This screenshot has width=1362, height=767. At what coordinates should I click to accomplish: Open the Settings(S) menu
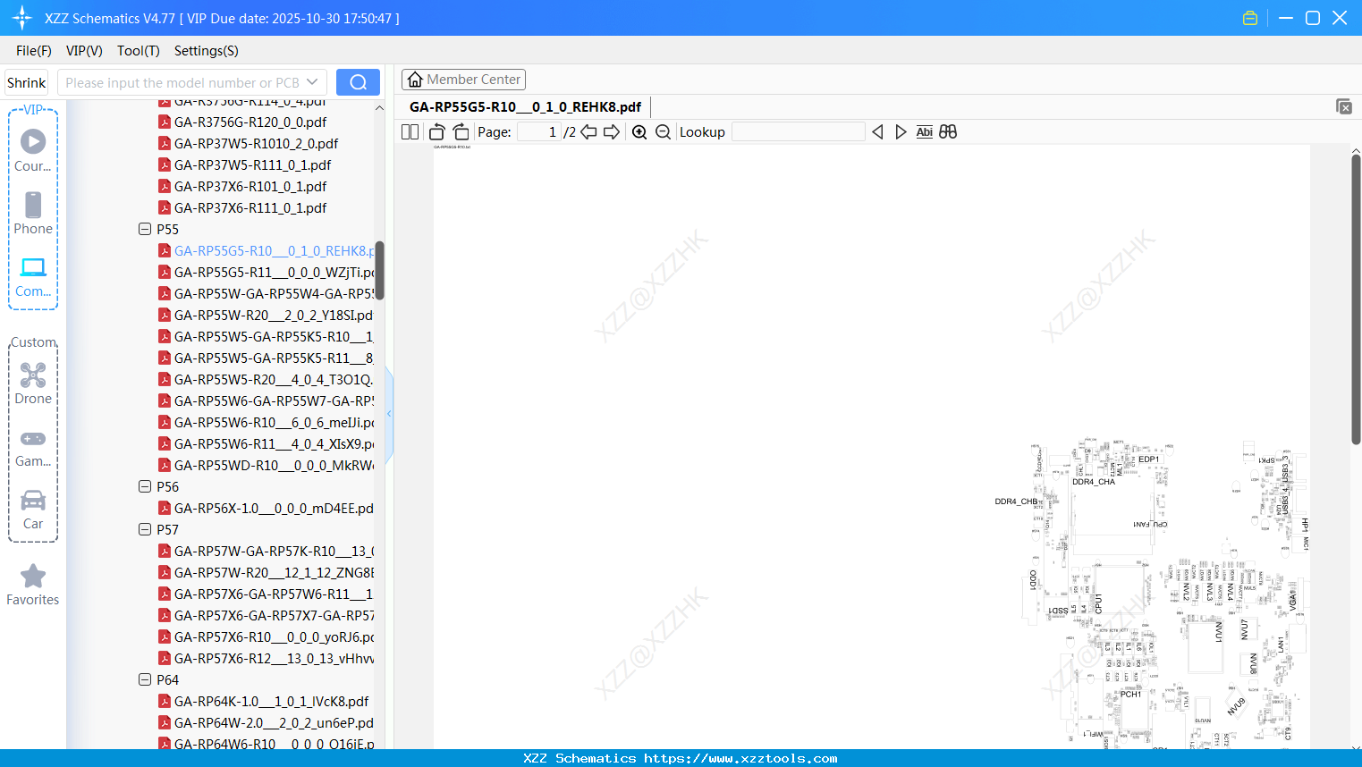tap(207, 51)
